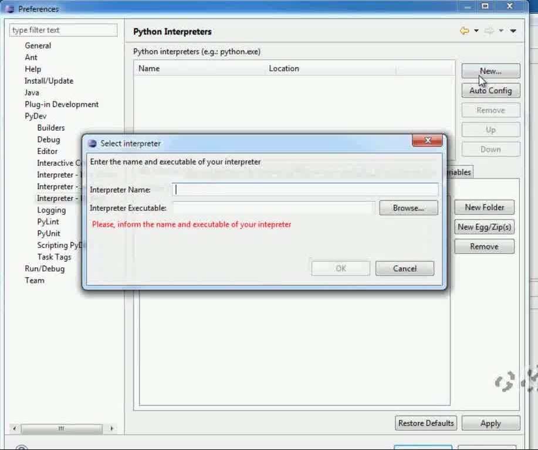Click the Location column header
This screenshot has width=538, height=450.
click(x=331, y=69)
